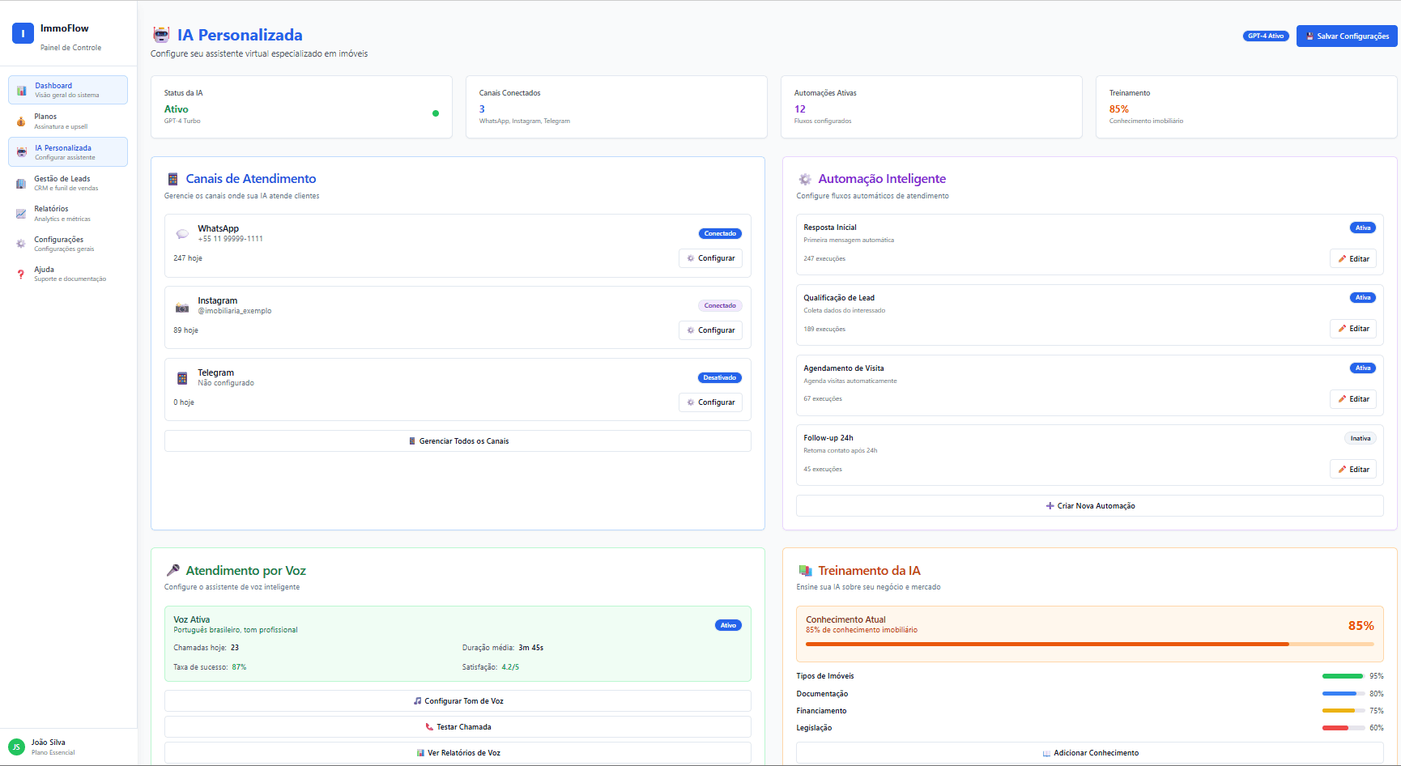Open the João Silva profile entry
Screen dimensions: 1401x766
click(49, 746)
